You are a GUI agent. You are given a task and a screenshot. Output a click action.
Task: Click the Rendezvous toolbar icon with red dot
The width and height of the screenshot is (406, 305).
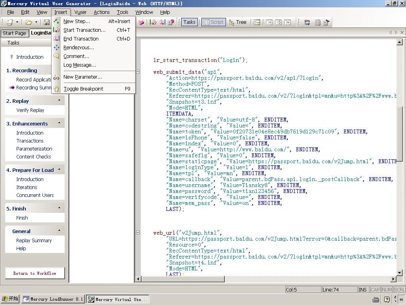coord(171,22)
